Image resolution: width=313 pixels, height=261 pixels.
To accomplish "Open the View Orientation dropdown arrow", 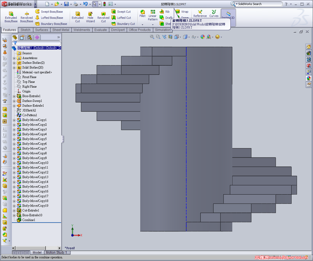I will [180, 37].
